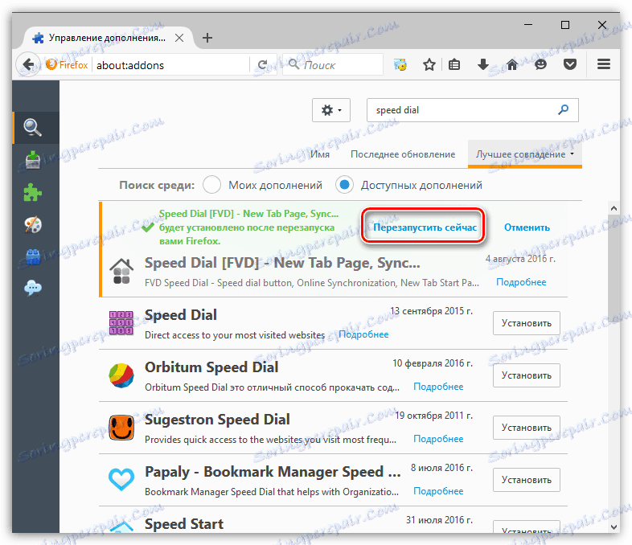Click 'Speed Start' add-on title
The height and width of the screenshot is (545, 632).
pyautogui.click(x=184, y=523)
